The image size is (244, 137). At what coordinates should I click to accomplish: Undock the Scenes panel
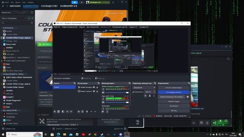[75, 83]
